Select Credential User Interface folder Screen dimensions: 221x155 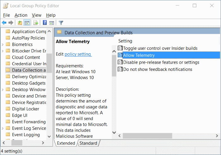pos(29,64)
